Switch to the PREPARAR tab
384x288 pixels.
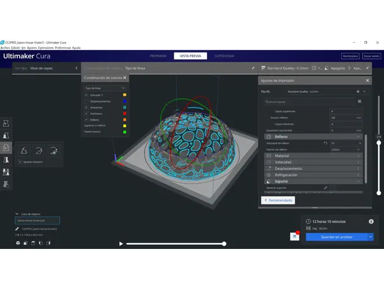click(x=158, y=56)
